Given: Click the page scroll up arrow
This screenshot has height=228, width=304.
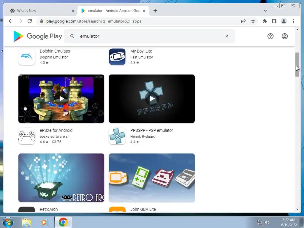Looking at the screenshot, I should click(x=297, y=29).
